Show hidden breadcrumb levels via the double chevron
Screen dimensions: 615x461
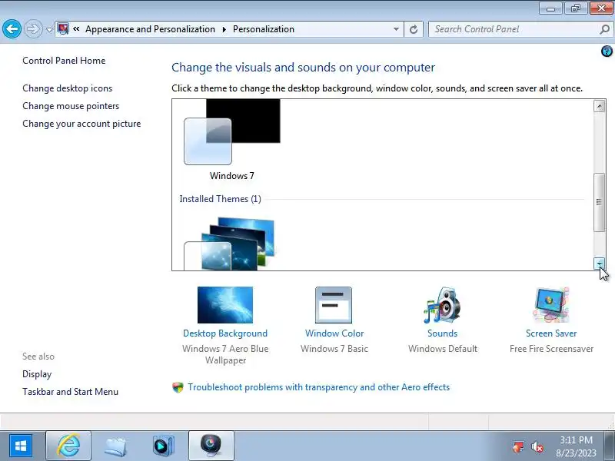tap(76, 29)
